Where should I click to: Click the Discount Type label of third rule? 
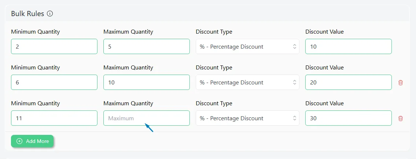(214, 103)
